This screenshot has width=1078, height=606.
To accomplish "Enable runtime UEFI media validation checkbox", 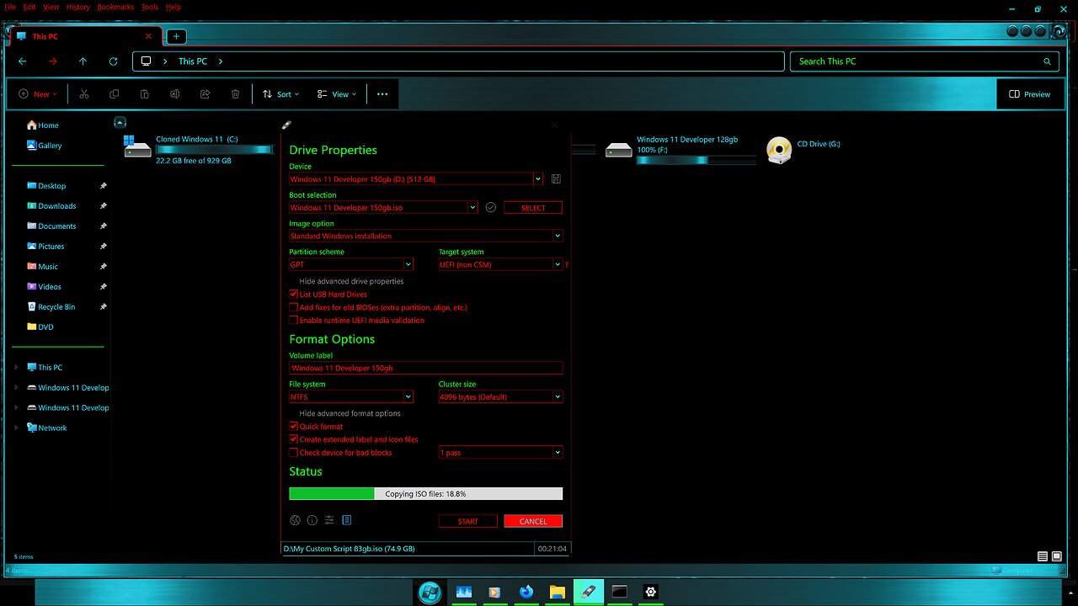I will 294,320.
